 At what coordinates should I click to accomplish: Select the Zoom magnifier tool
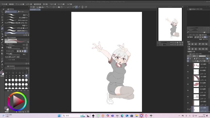coord(2,12)
